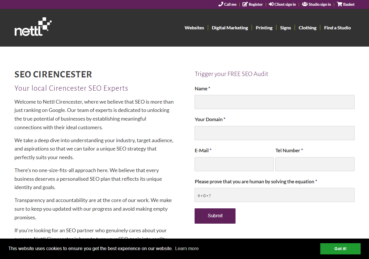Click the Nettl logo
The image size is (369, 259).
click(33, 26)
